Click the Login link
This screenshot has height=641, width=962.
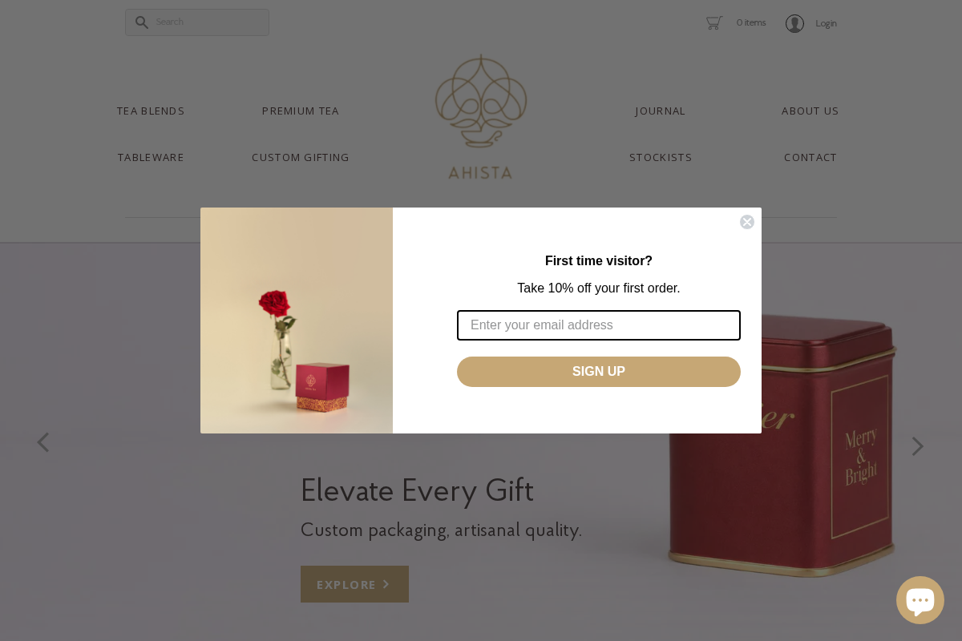coord(826,23)
